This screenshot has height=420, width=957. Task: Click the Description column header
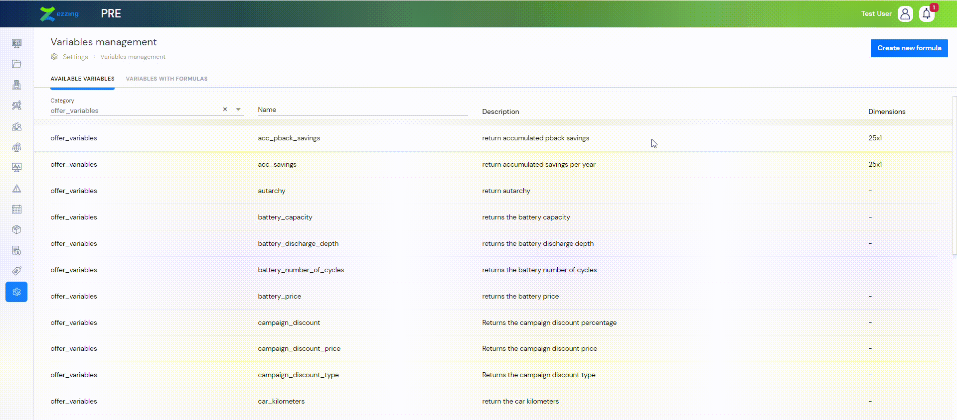(500, 111)
